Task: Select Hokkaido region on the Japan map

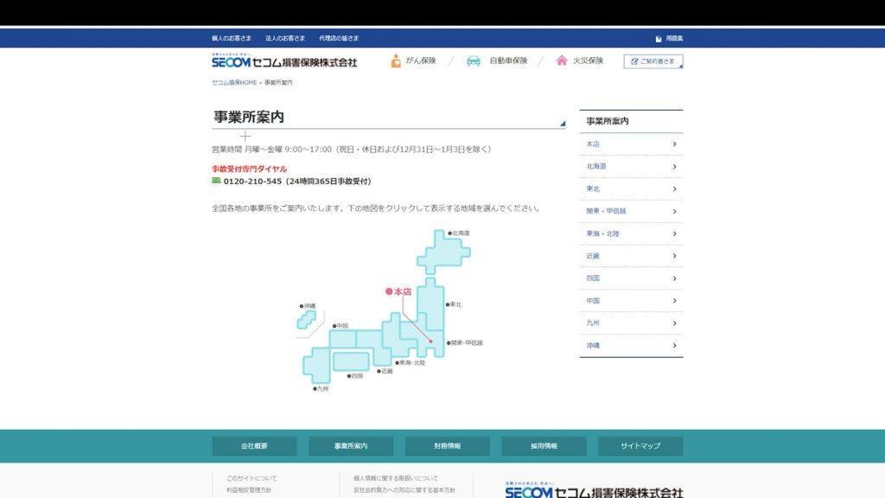Action: pyautogui.click(x=443, y=252)
